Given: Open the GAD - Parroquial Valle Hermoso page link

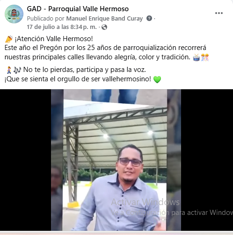Looking at the screenshot, I should 78,9.
